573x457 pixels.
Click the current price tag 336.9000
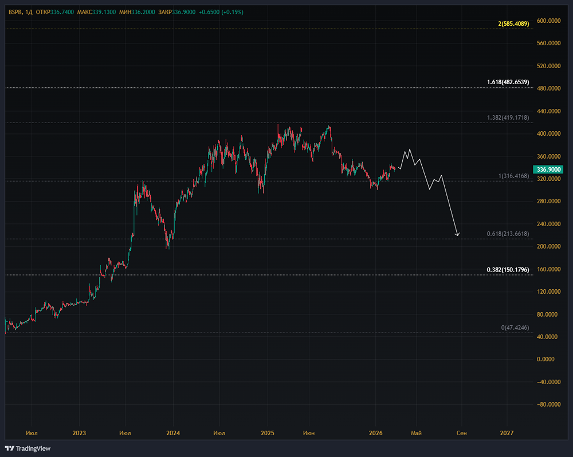(x=548, y=170)
